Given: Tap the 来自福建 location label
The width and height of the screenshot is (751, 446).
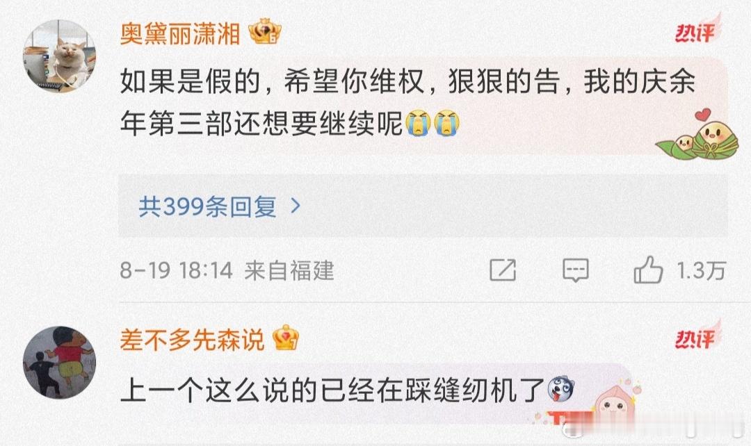Looking at the screenshot, I should tap(289, 270).
